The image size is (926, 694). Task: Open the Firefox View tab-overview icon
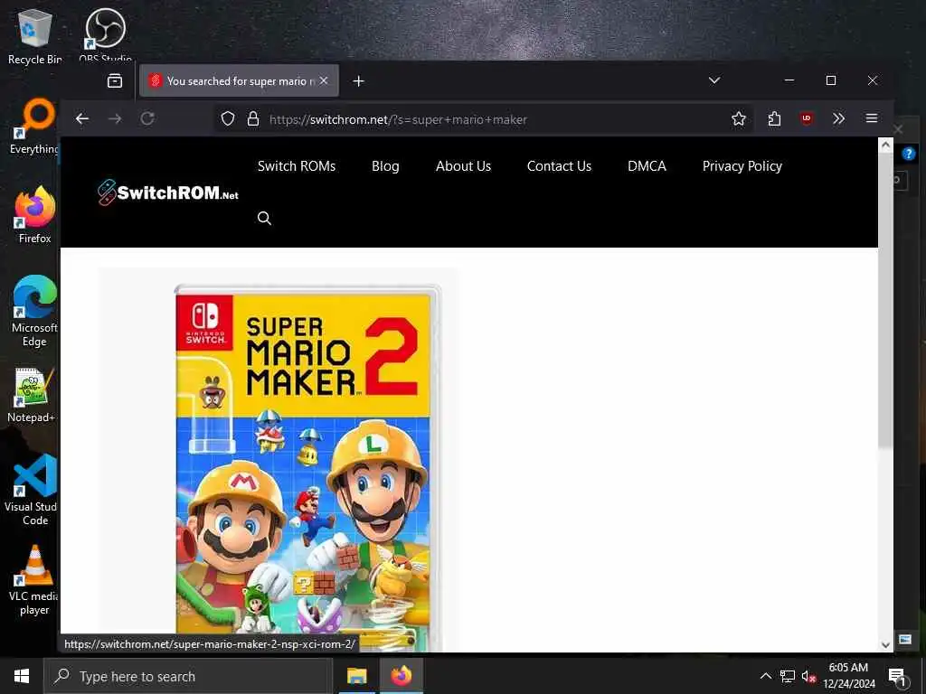click(115, 80)
